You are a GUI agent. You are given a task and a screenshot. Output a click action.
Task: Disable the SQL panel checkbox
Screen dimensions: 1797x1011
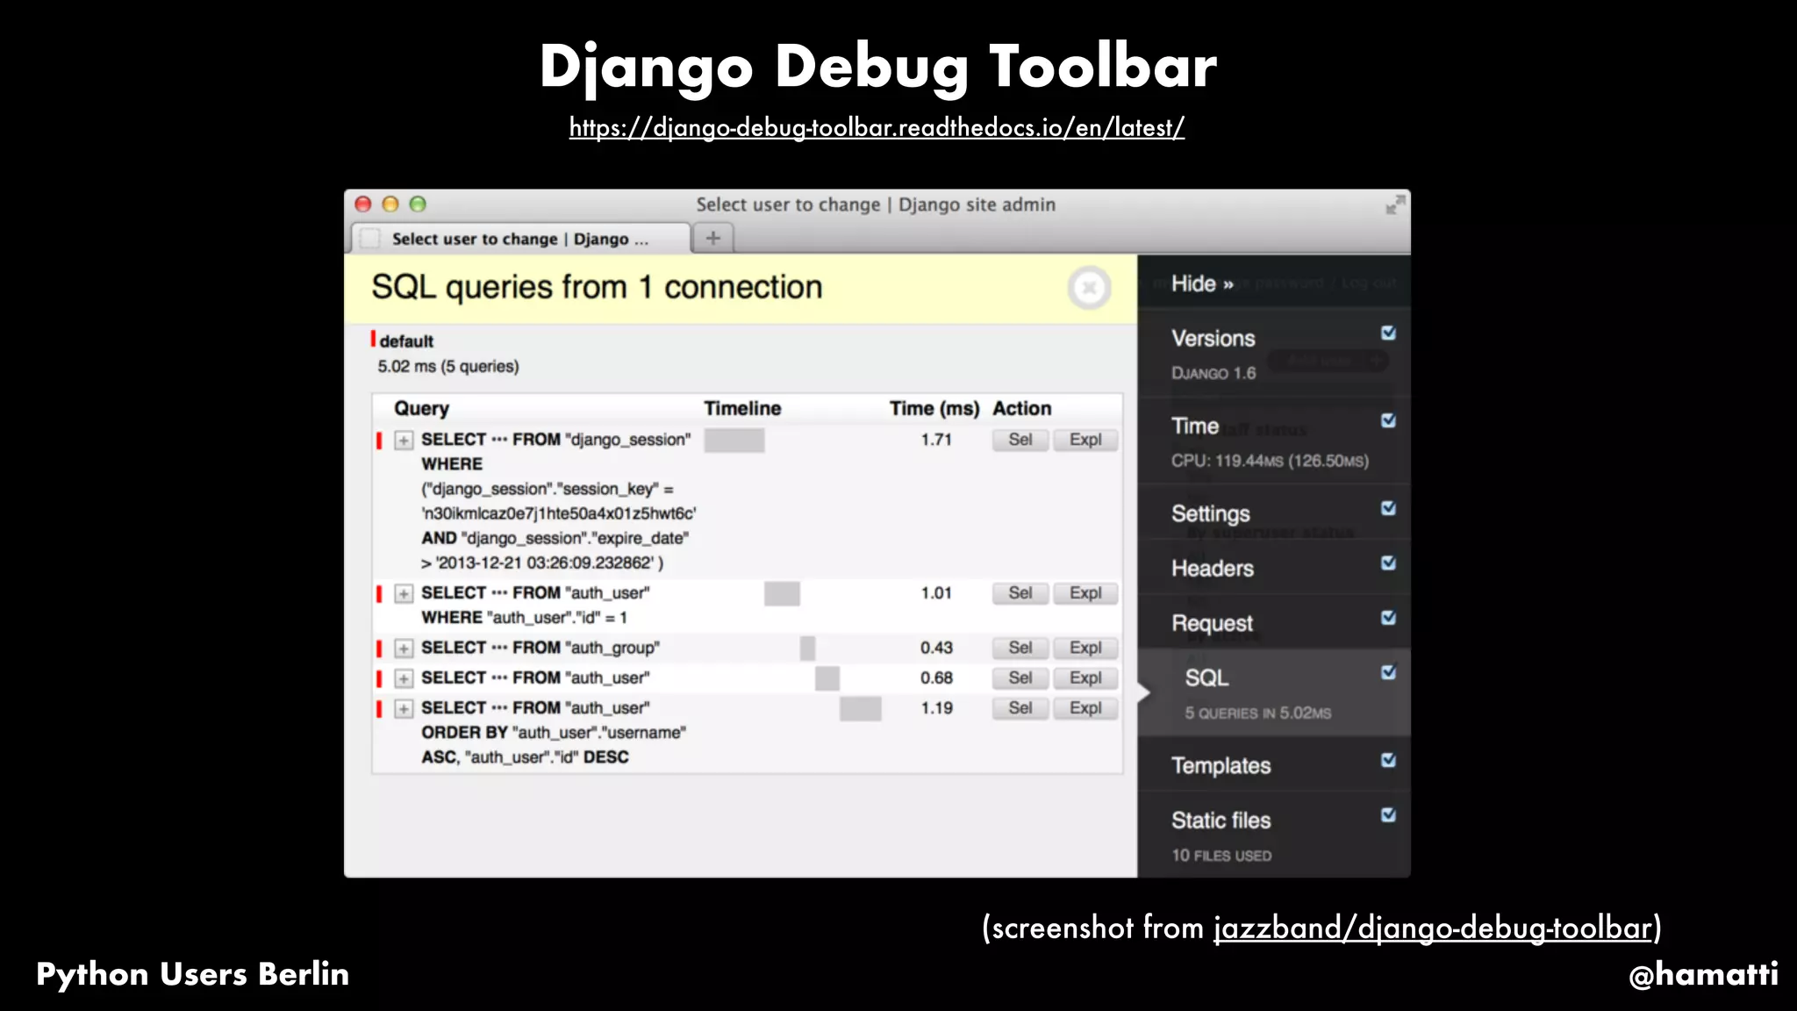coord(1388,672)
